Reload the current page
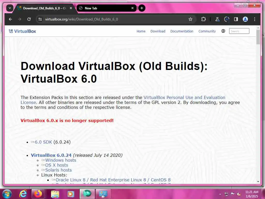The image size is (265, 199). point(29,19)
